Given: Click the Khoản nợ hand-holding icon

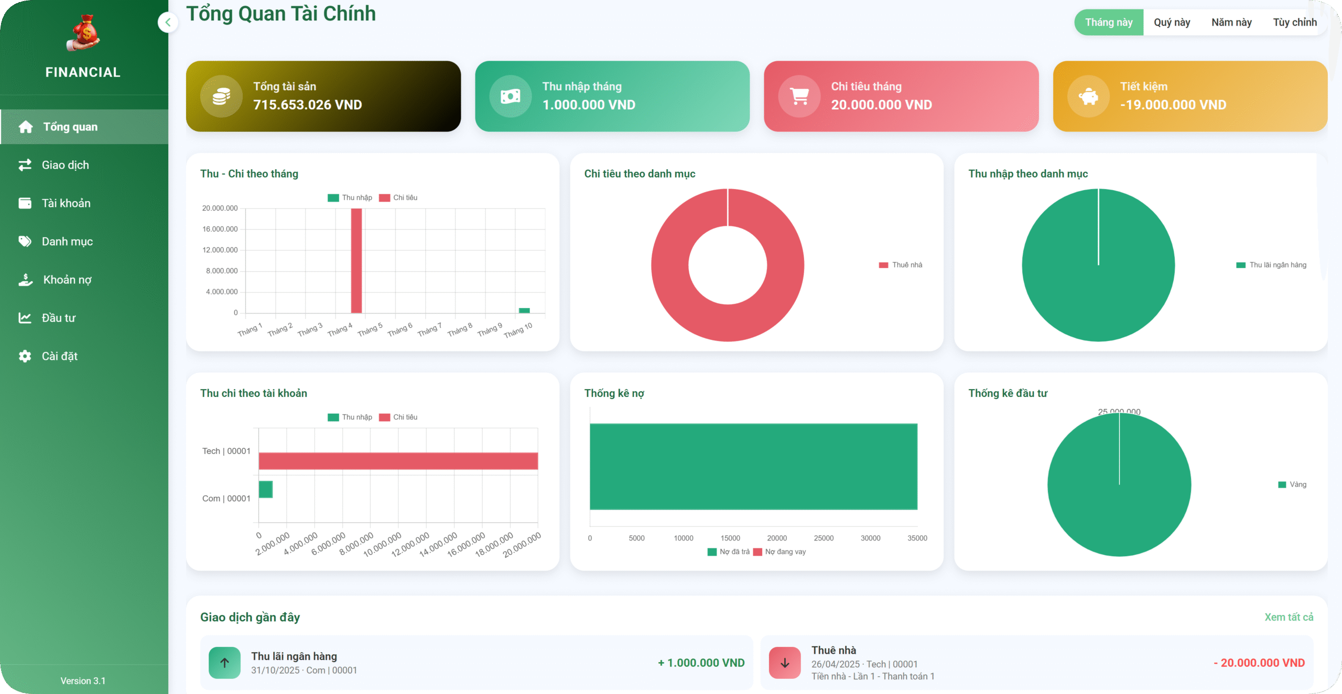Looking at the screenshot, I should tap(25, 280).
